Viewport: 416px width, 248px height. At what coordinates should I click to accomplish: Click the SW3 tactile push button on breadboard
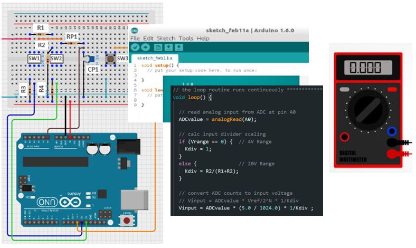click(110, 59)
